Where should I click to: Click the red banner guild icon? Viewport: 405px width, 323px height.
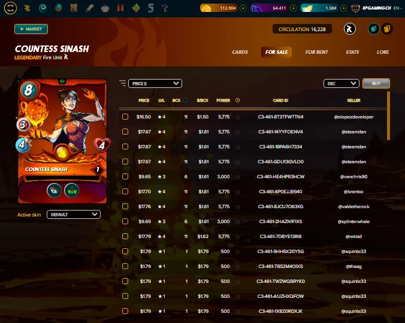120,8
